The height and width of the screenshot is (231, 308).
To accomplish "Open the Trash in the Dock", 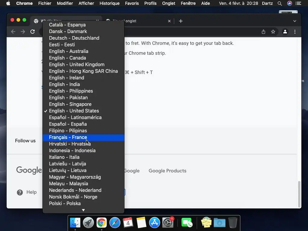I will tap(233, 223).
